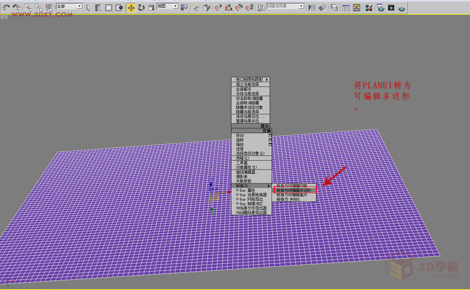Toggle the Percent Snap icon

pos(239,8)
